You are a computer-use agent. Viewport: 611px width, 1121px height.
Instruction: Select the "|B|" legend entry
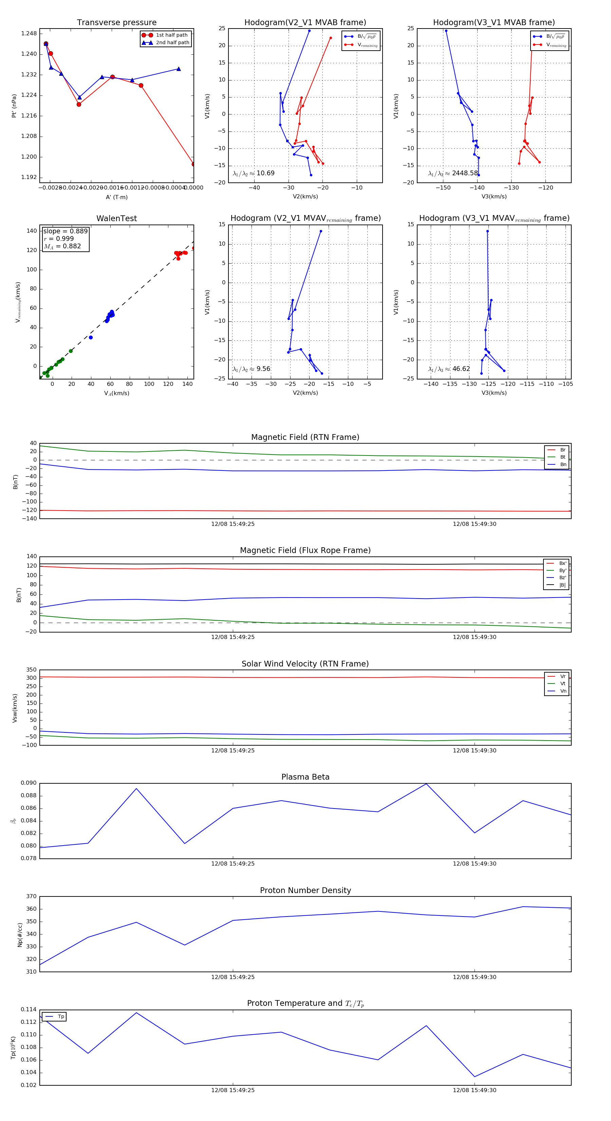tap(556, 585)
